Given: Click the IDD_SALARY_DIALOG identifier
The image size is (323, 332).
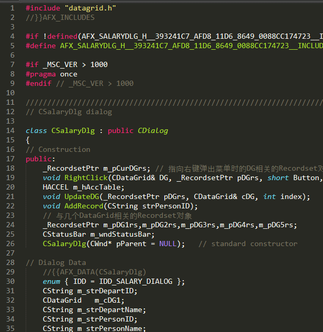Looking at the screenshot, I should click(x=136, y=282).
